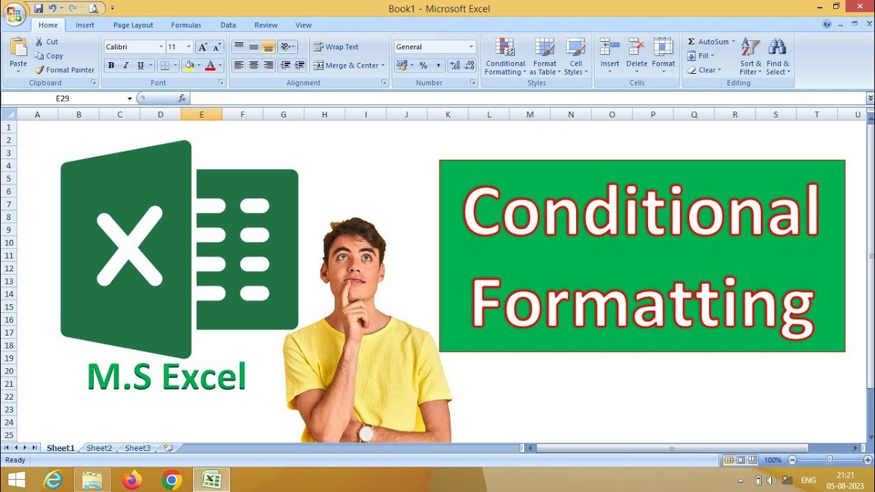Click in the formula bar
The image size is (875, 492).
click(526, 98)
